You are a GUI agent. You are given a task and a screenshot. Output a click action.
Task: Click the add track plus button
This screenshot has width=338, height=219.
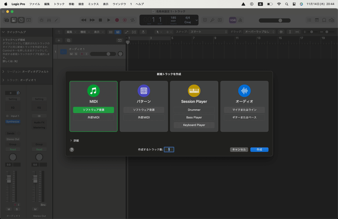[59, 40]
